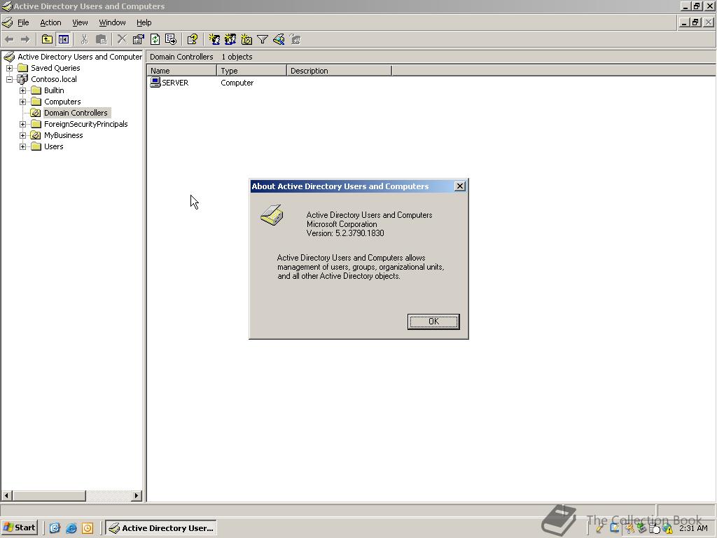Select MyBusiness organizational unit
The width and height of the screenshot is (717, 538).
click(x=64, y=135)
